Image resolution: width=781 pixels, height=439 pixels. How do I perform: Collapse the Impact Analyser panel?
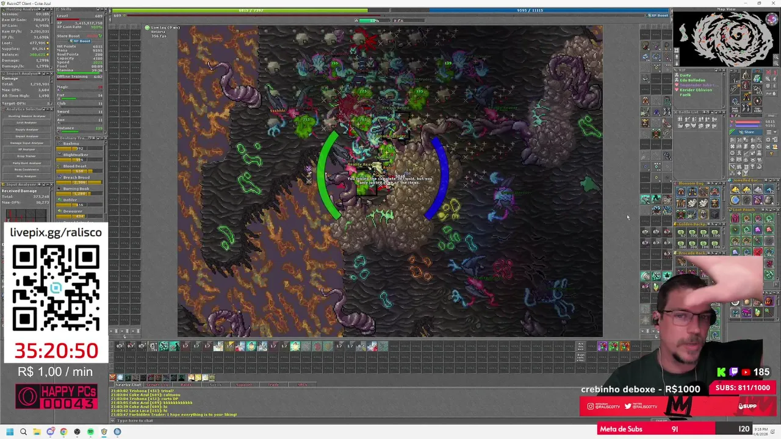(46, 74)
